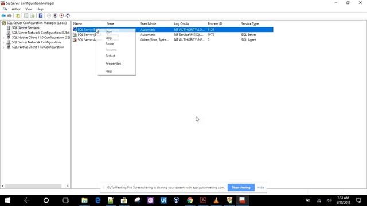The width and height of the screenshot is (367, 206).
Task: Open OneNote from the taskbar
Action: click(x=150, y=200)
